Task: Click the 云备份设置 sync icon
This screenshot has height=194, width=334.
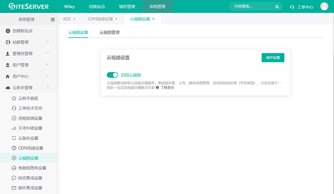Action: point(14,138)
